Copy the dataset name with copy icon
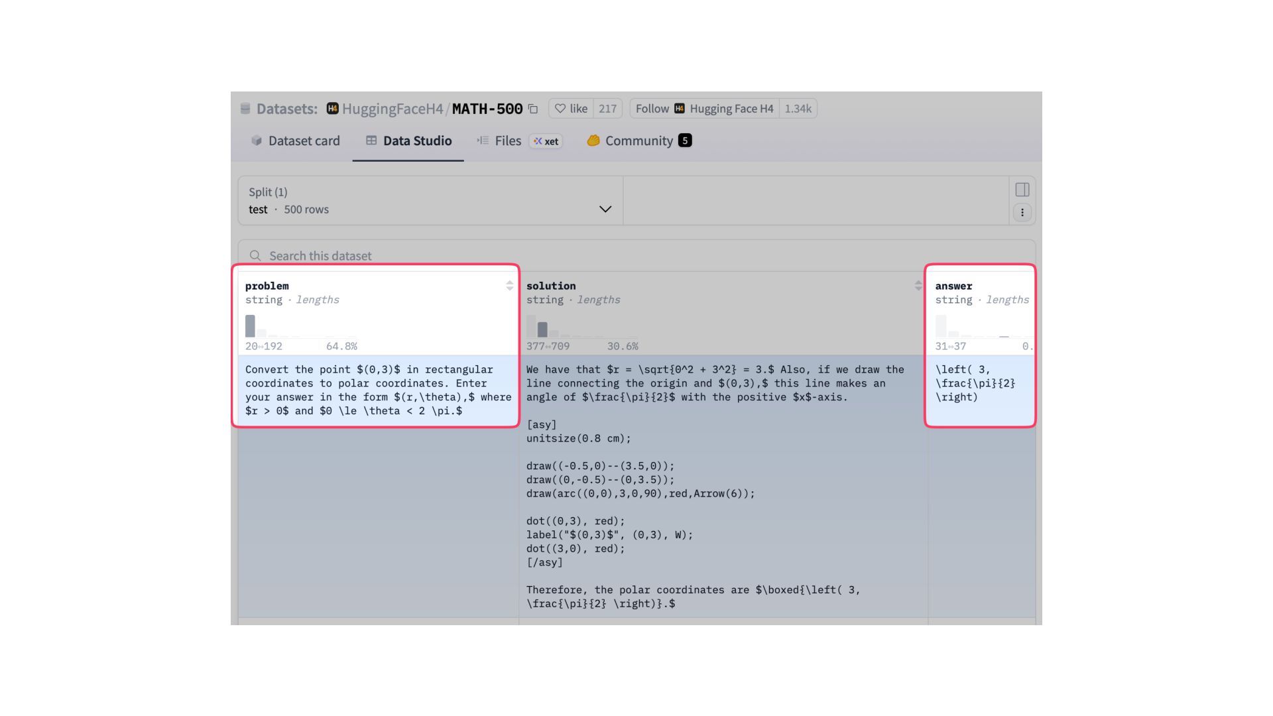The image size is (1273, 716). pos(533,109)
